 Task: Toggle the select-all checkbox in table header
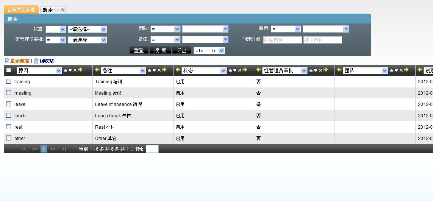click(x=8, y=70)
